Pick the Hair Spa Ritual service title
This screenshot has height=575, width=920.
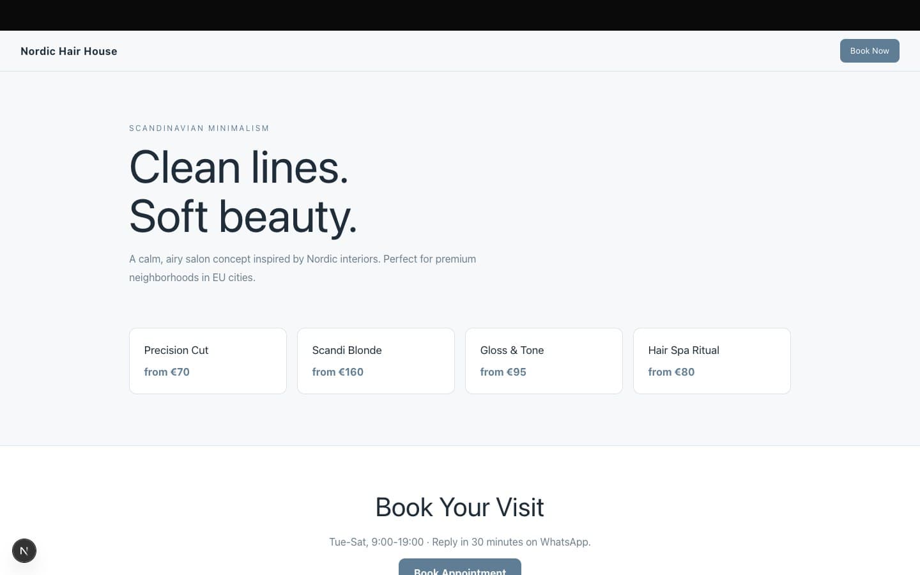click(684, 350)
